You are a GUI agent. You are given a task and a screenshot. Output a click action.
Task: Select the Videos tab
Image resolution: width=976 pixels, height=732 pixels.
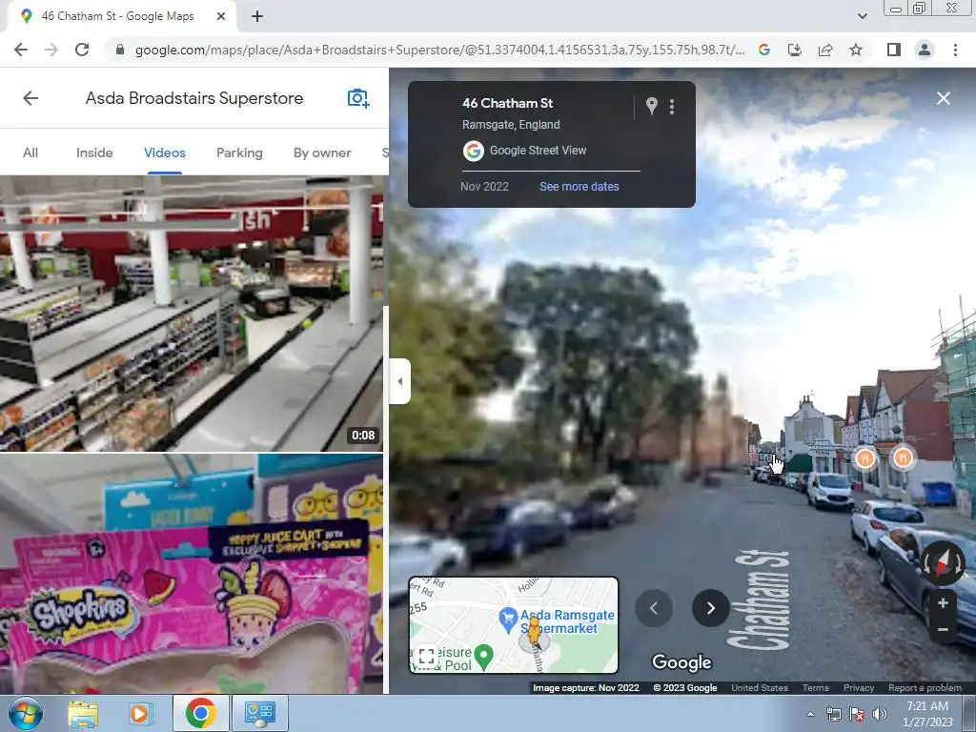coord(164,152)
